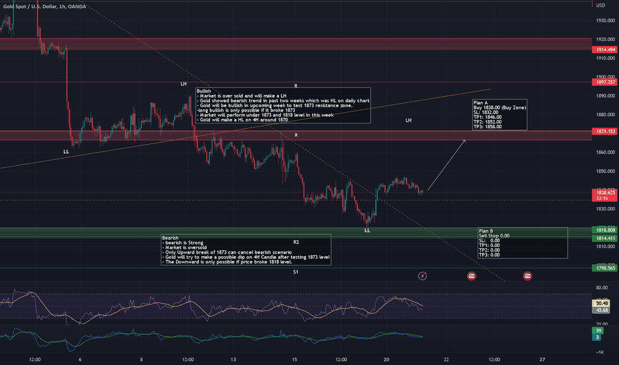The height and width of the screenshot is (365, 619).
Task: Click the 'Sell Stop 0.00' line
Action: click(x=494, y=236)
